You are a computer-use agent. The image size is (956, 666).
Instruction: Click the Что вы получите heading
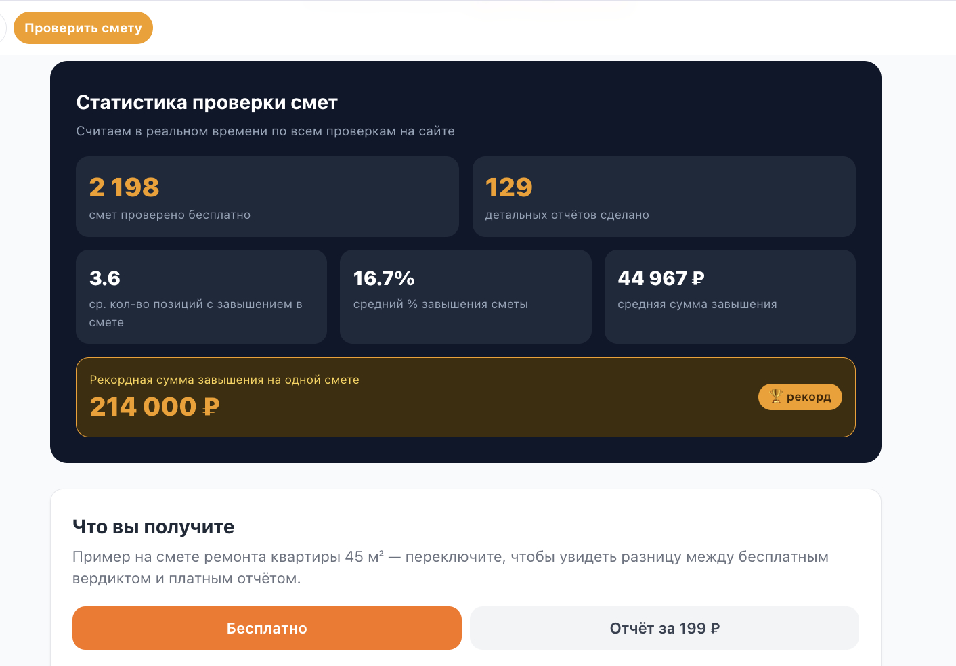point(154,527)
